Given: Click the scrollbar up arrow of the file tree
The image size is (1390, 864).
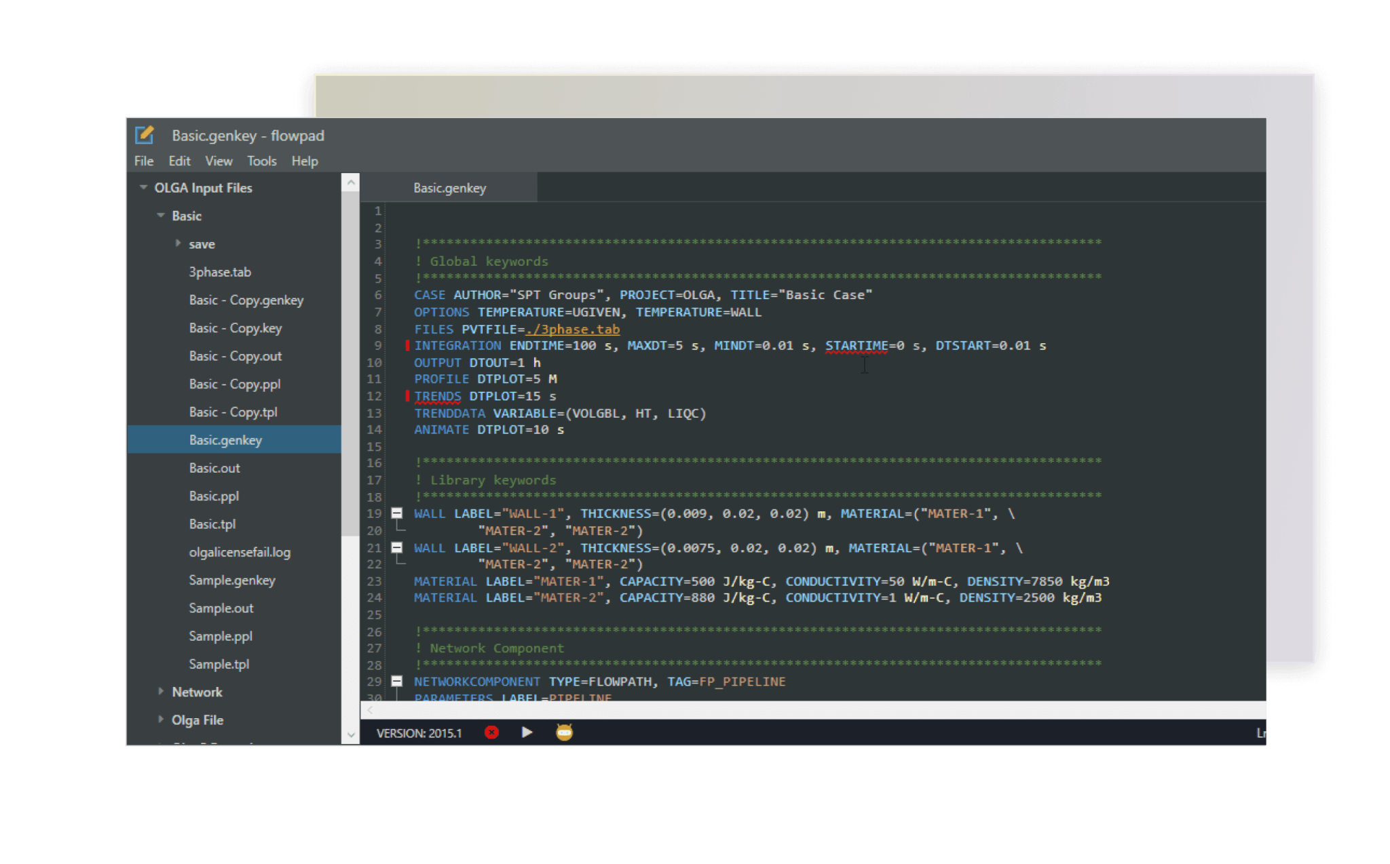Looking at the screenshot, I should pos(350,182).
